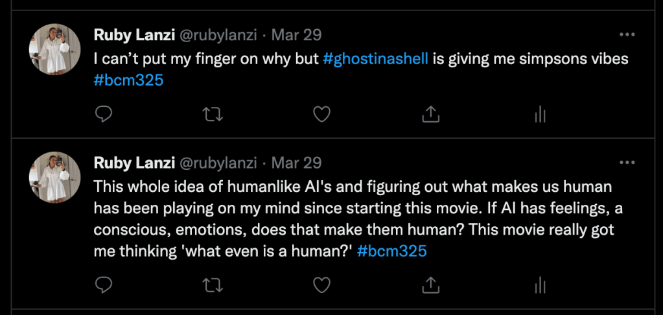Like the simpsons vibes tweet
Viewport: 663px width, 315px height.
click(321, 115)
